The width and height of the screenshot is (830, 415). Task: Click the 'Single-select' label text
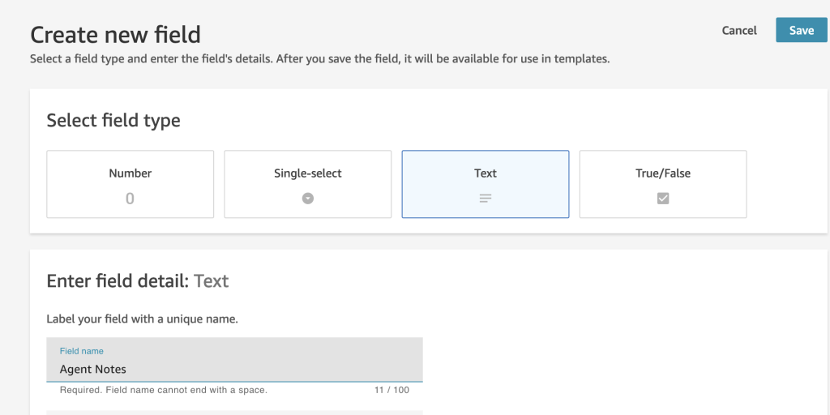coord(308,173)
